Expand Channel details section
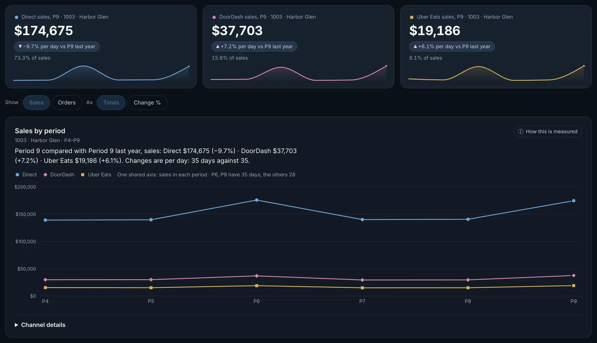The image size is (597, 343). pos(40,325)
